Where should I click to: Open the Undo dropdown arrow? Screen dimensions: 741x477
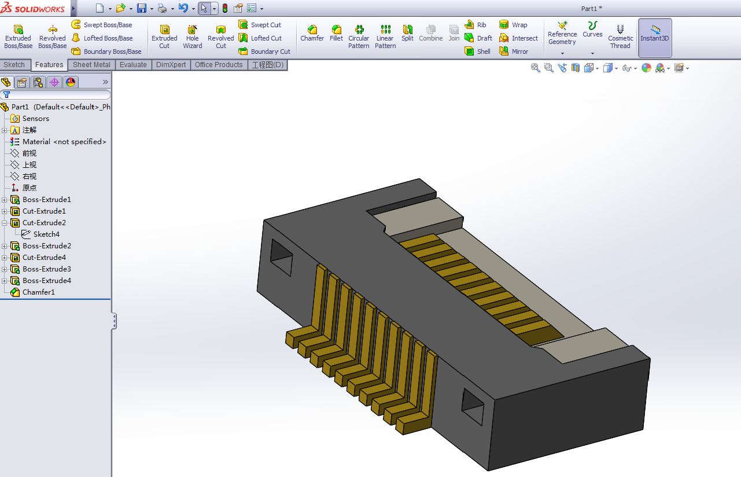click(193, 9)
